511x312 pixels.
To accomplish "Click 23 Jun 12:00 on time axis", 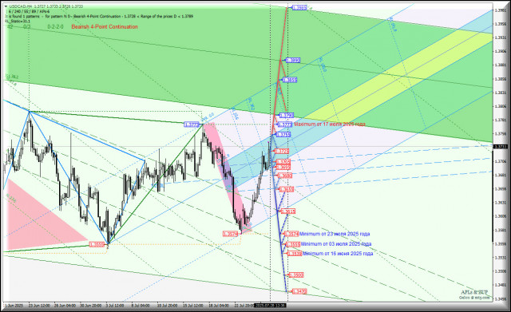I will pyautogui.click(x=39, y=306).
